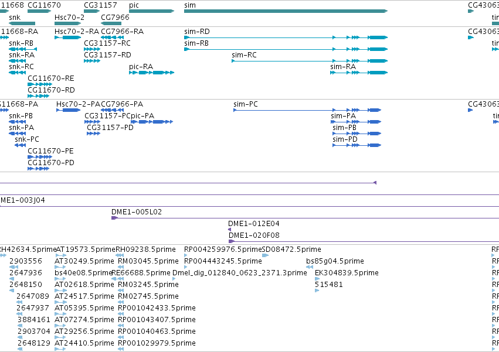Click the CG11670-PE protein label
Image resolution: width=499 pixels, height=352 pixels.
(50, 151)
